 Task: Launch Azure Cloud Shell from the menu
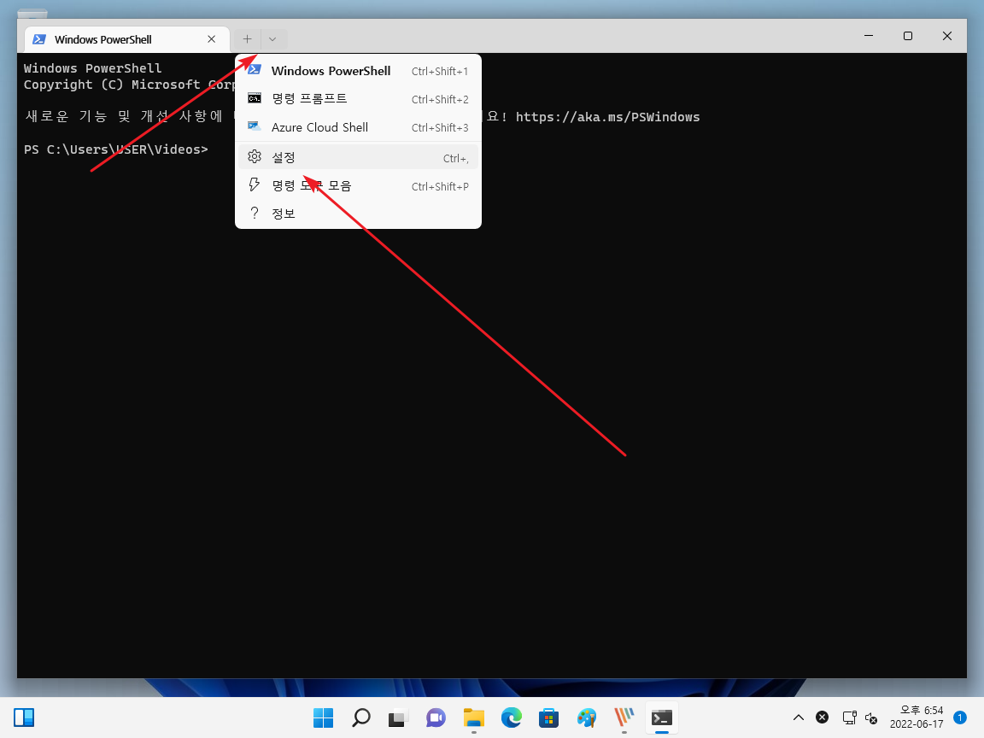[358, 127]
